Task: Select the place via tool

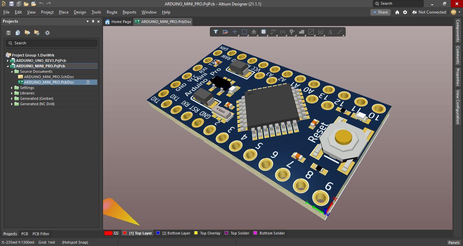Action: click(x=292, y=32)
